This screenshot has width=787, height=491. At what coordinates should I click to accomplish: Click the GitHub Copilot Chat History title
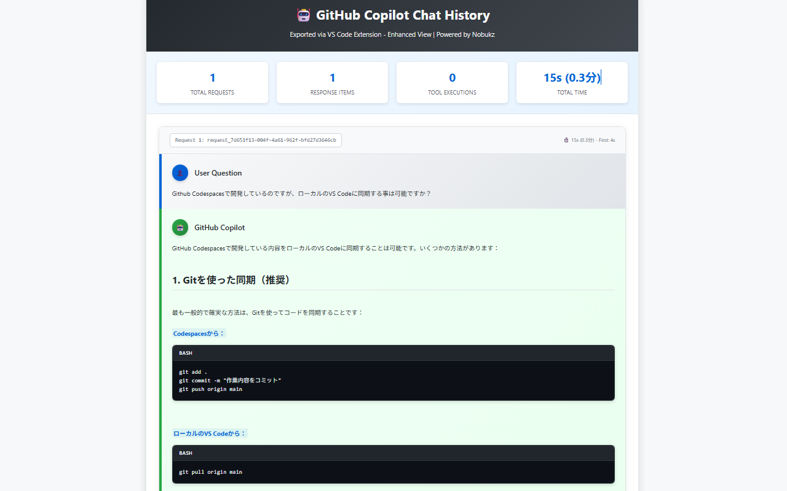(403, 15)
